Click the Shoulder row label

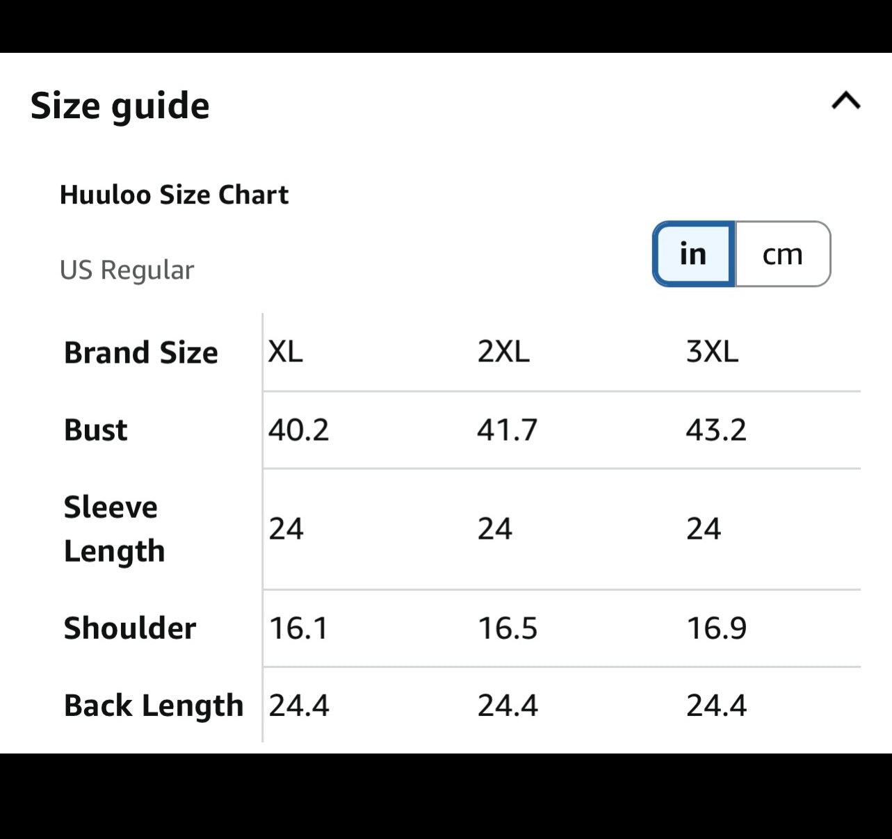130,628
